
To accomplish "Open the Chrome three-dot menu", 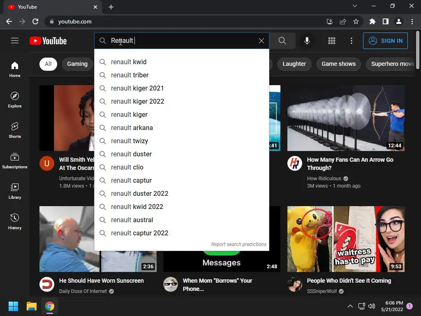I will click(412, 21).
